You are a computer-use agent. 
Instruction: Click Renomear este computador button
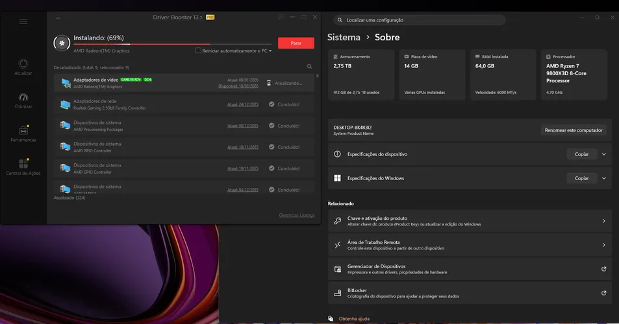point(574,130)
